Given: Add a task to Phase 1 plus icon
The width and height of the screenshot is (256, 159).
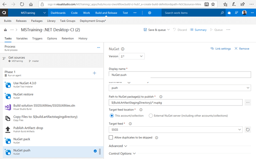Looking at the screenshot, I should pyautogui.click(x=94, y=73).
